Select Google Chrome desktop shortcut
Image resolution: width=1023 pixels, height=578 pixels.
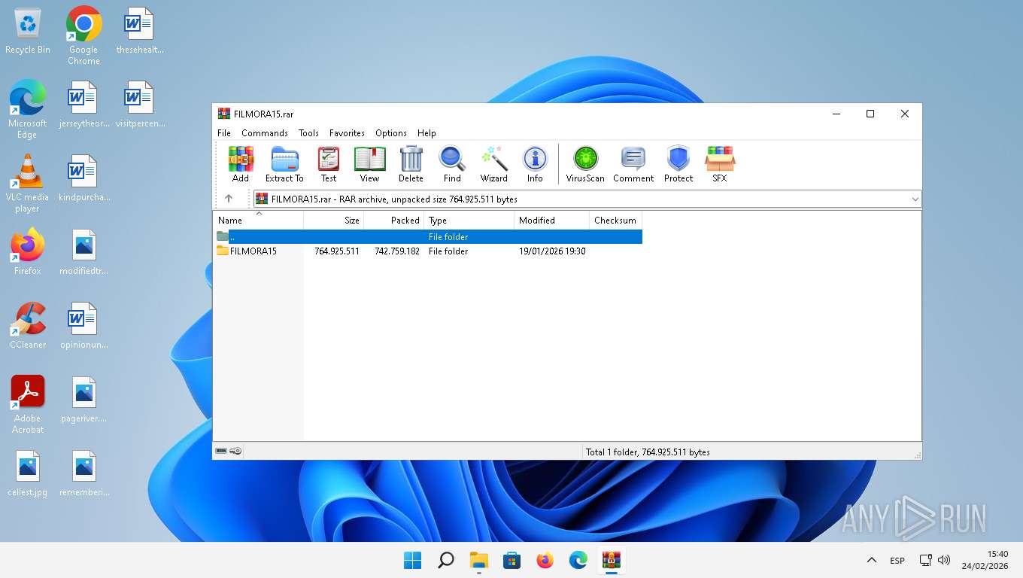click(x=83, y=36)
